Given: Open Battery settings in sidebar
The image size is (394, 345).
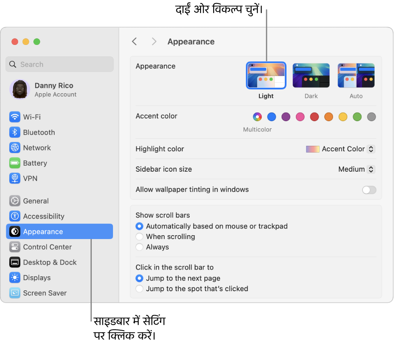Looking at the screenshot, I should pyautogui.click(x=60, y=163).
